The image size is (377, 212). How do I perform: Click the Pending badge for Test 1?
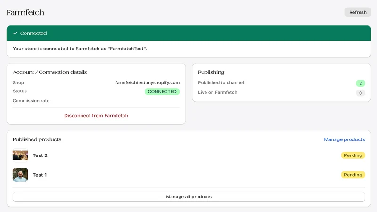tap(352, 175)
